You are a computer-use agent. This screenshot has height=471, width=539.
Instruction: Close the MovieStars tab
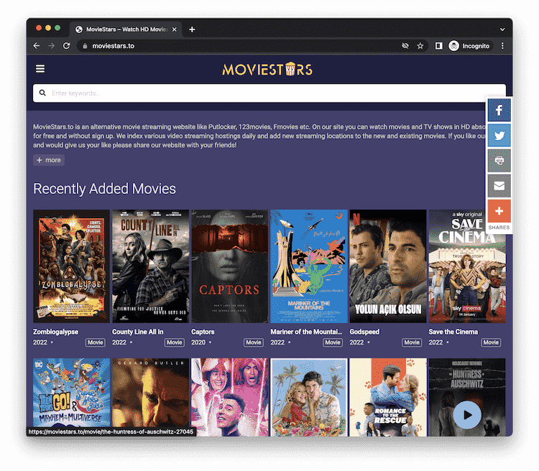click(x=175, y=29)
